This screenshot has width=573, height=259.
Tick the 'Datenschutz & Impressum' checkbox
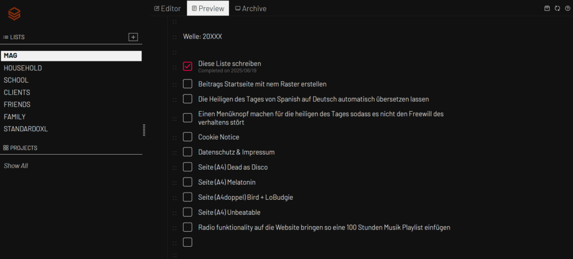[187, 152]
